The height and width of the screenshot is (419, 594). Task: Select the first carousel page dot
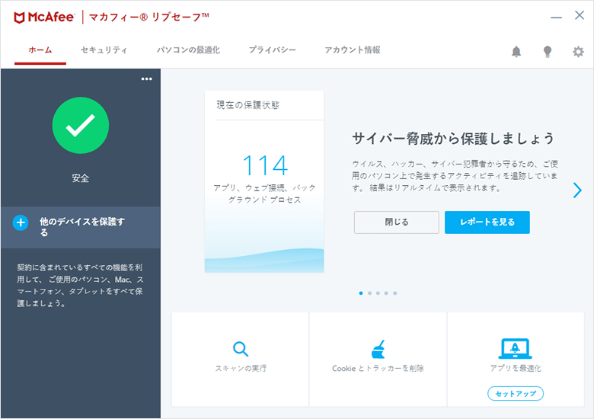click(361, 293)
